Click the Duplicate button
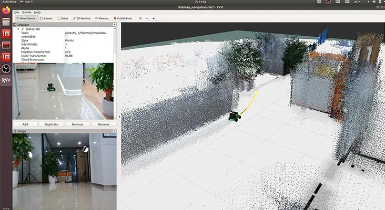385x210 pixels. (x=52, y=124)
